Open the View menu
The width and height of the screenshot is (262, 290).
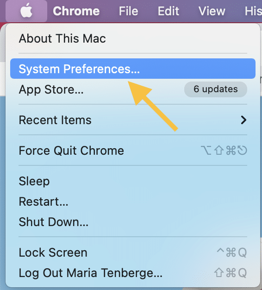pyautogui.click(x=212, y=11)
